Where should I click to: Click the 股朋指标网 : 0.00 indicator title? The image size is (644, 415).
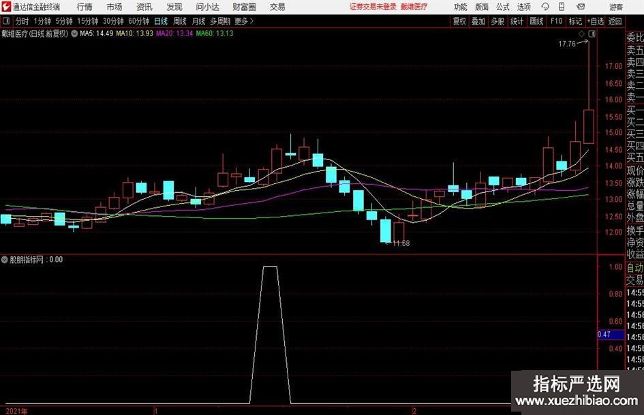(x=36, y=260)
